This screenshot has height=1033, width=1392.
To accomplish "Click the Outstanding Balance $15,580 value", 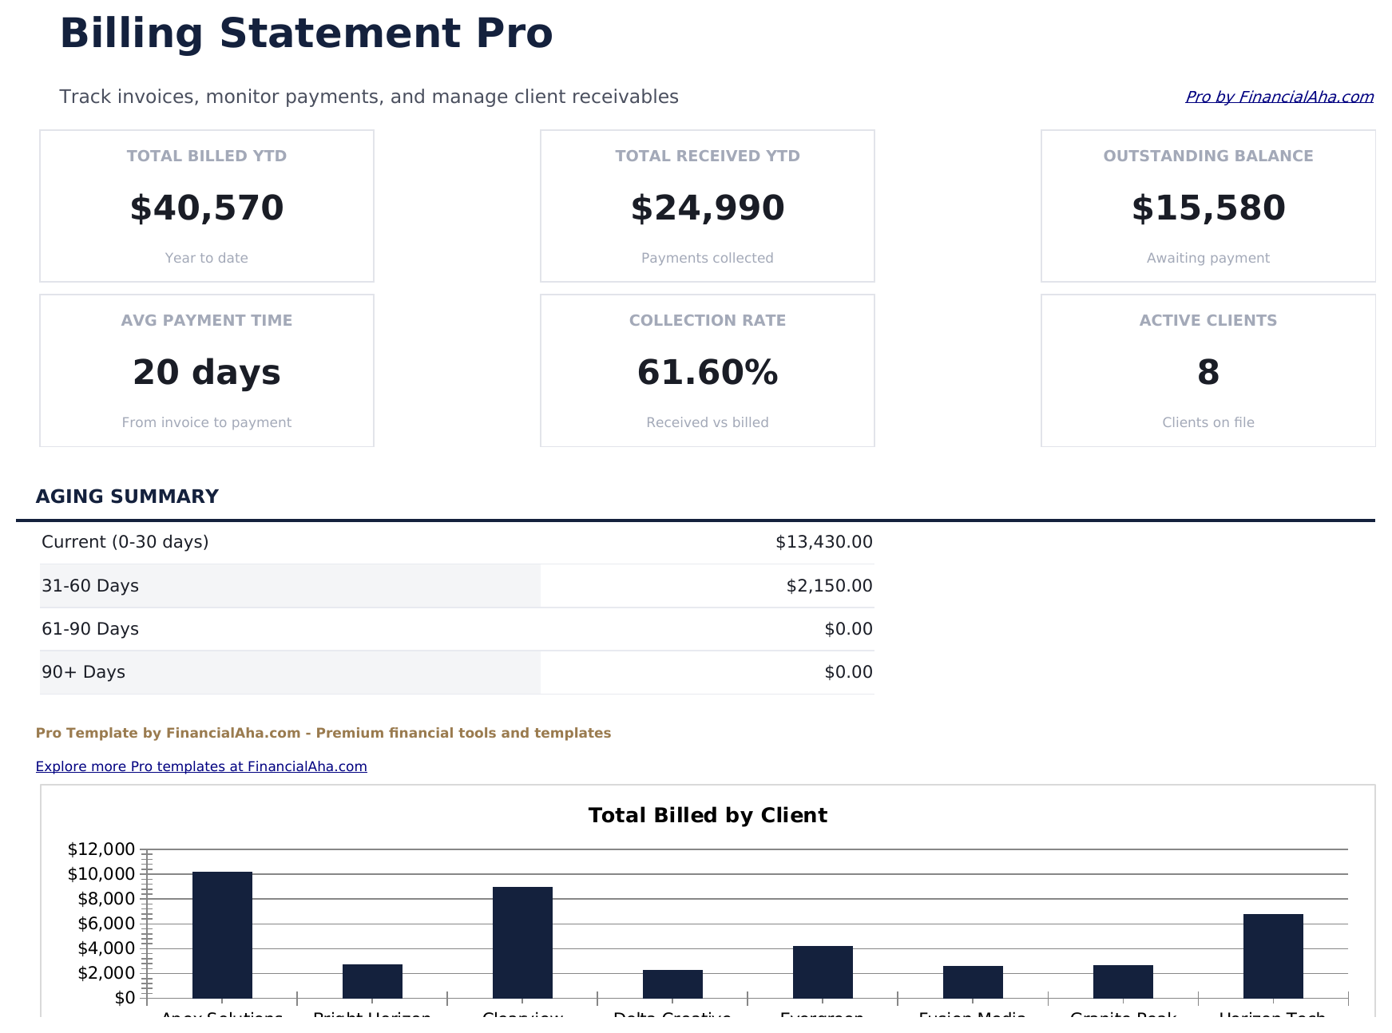I will point(1208,207).
